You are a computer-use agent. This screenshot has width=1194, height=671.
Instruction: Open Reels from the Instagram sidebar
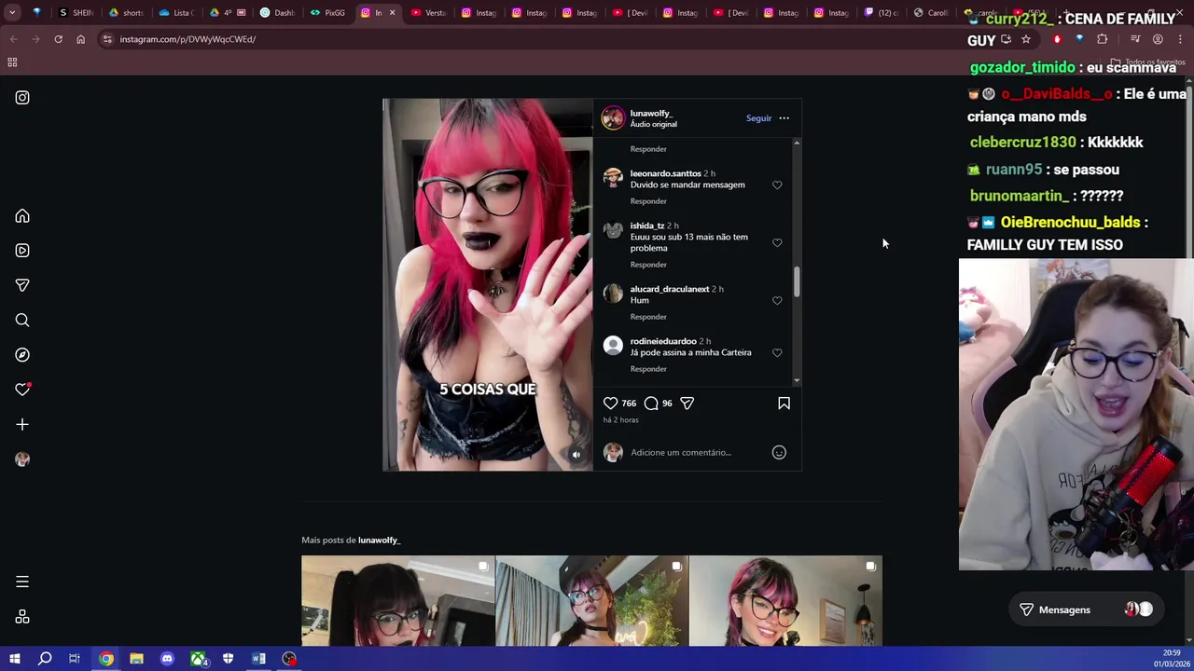tap(22, 251)
